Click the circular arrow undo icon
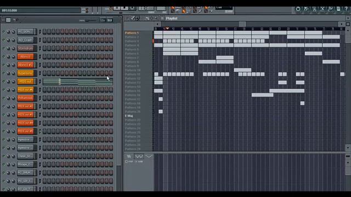This screenshot has width=351, height=197. coord(298,9)
